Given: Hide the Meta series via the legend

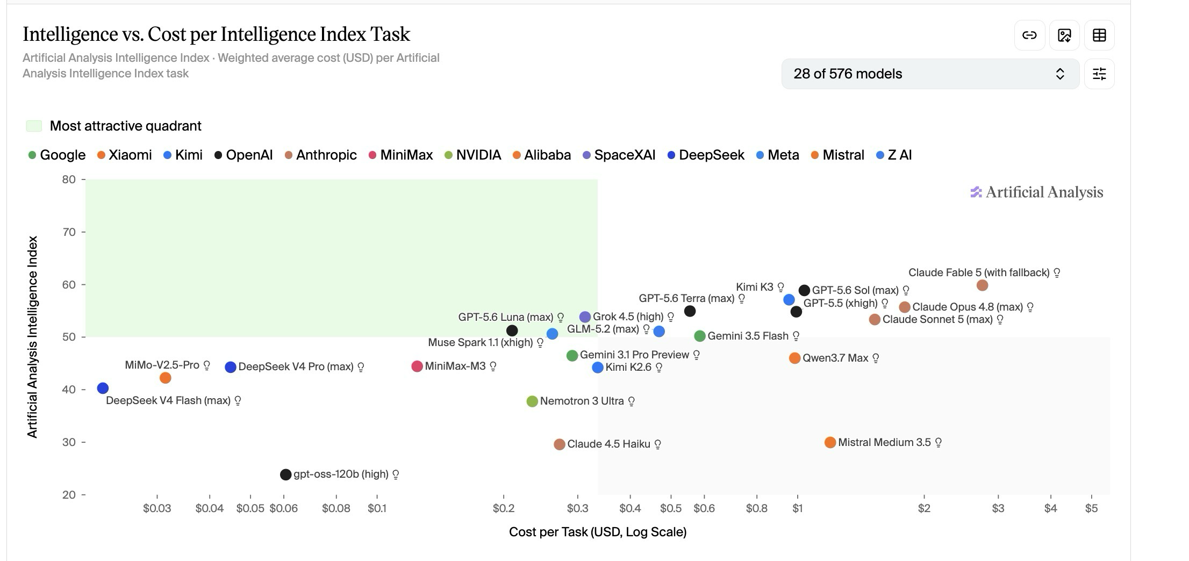Looking at the screenshot, I should [x=777, y=155].
